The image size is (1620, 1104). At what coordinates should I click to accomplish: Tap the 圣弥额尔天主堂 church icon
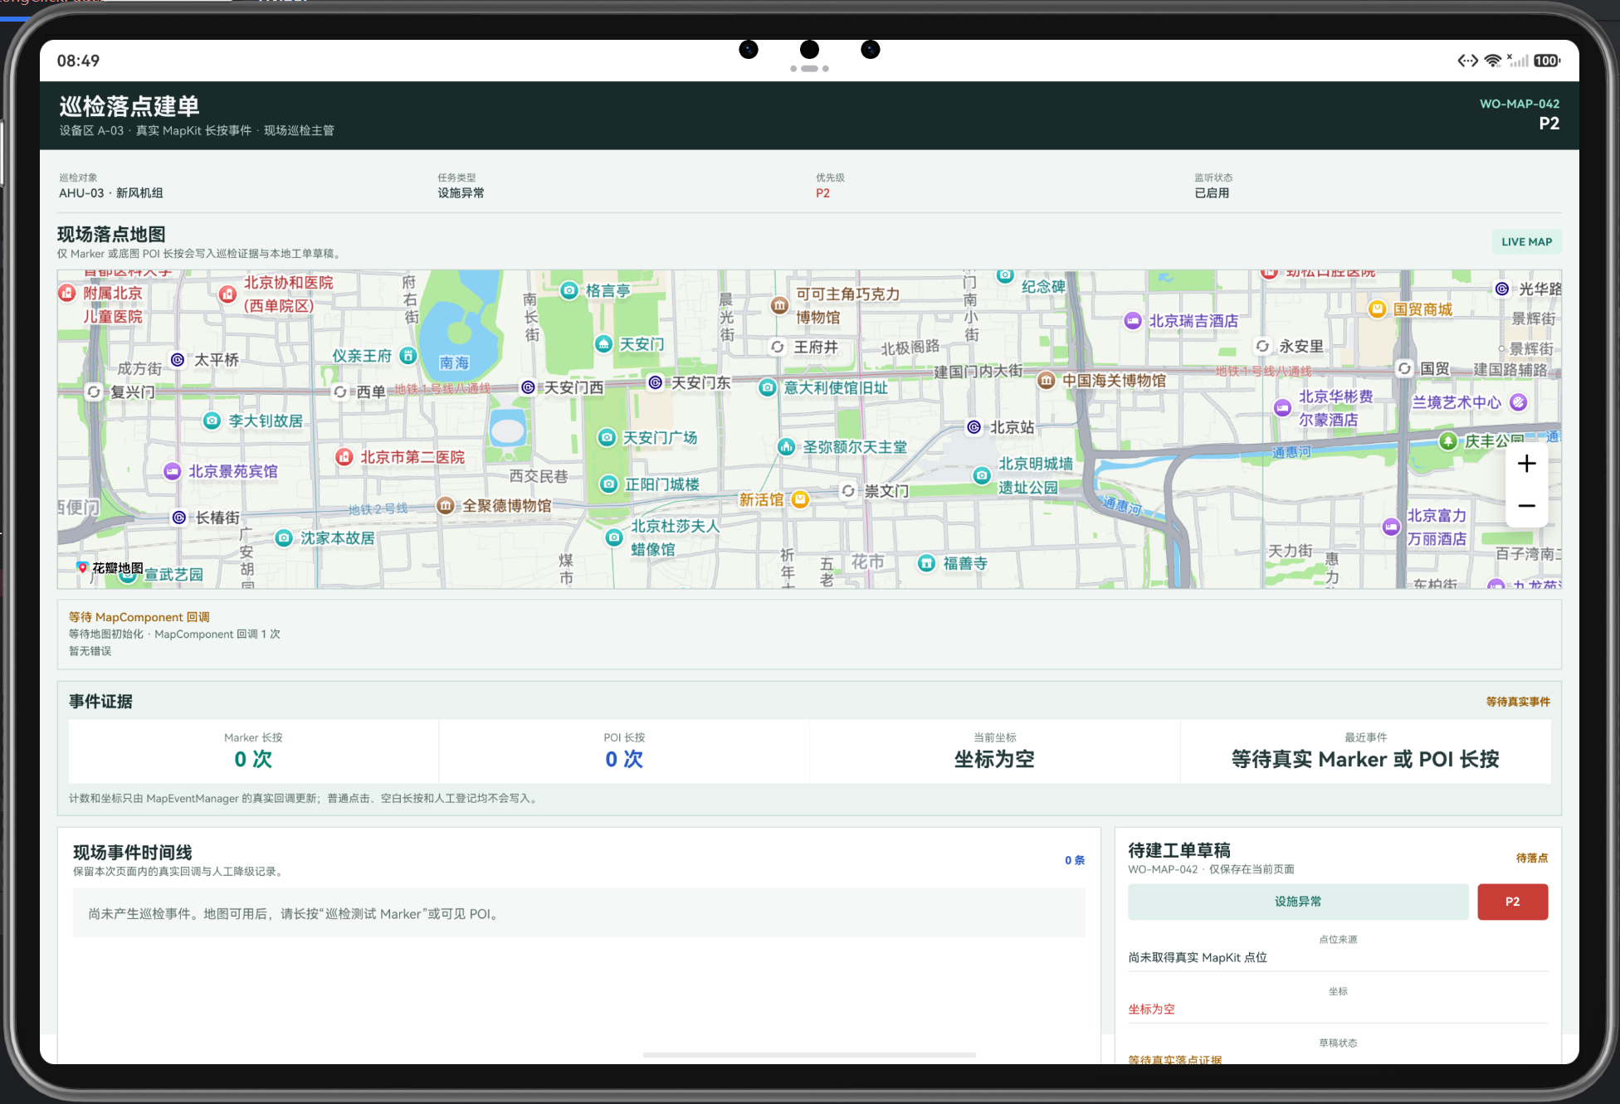(786, 447)
